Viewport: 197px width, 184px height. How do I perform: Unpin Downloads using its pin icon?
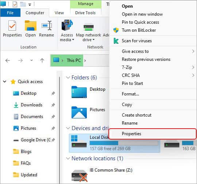tap(53, 105)
